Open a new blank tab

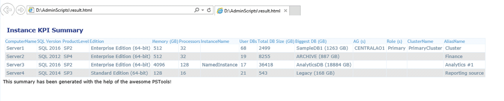click(x=295, y=11)
